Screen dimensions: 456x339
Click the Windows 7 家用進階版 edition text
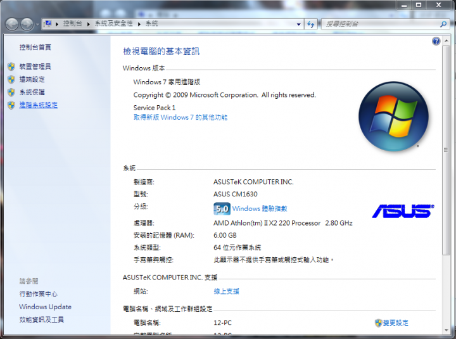pyautogui.click(x=167, y=82)
